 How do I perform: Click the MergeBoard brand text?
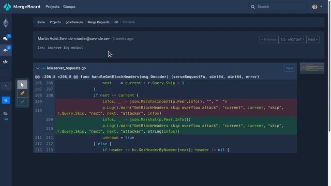click(x=27, y=7)
